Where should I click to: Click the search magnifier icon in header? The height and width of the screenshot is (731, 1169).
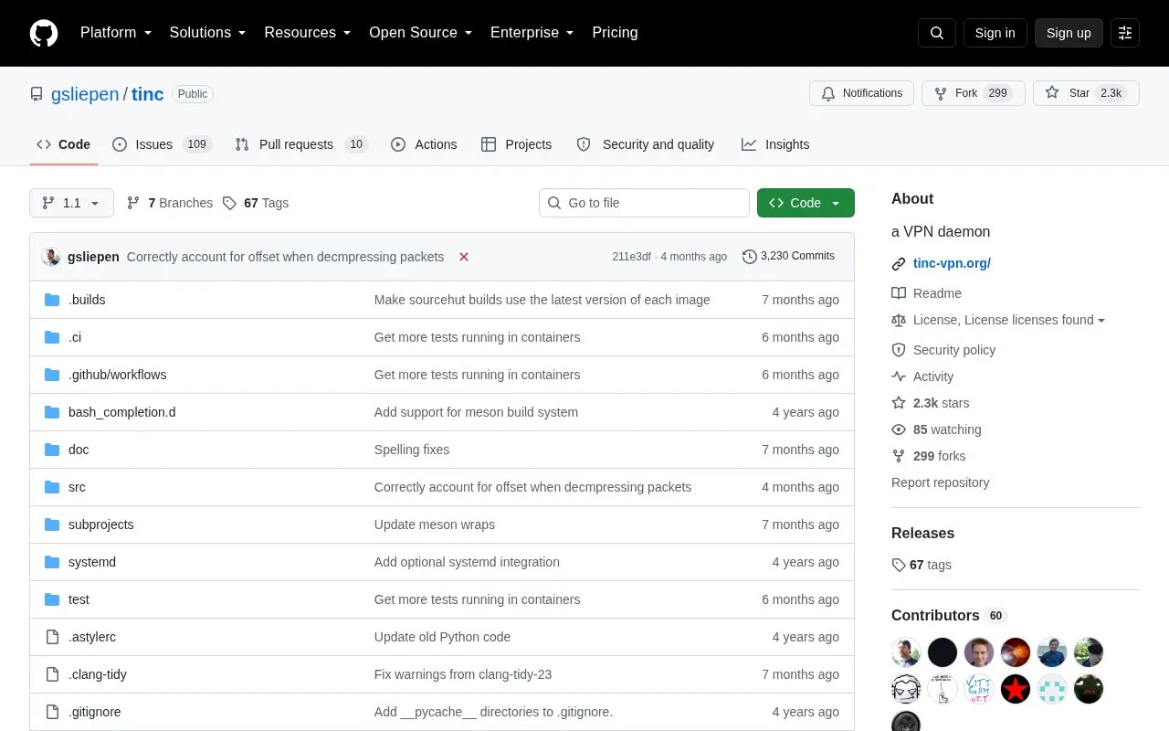pyautogui.click(x=937, y=33)
